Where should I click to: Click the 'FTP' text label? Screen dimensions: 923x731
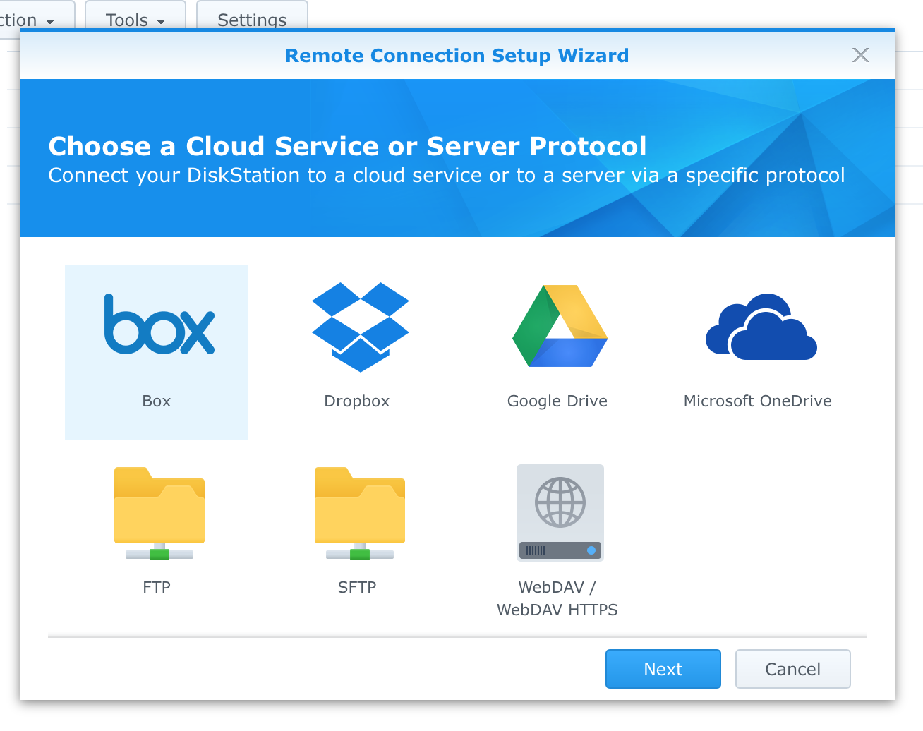point(157,587)
